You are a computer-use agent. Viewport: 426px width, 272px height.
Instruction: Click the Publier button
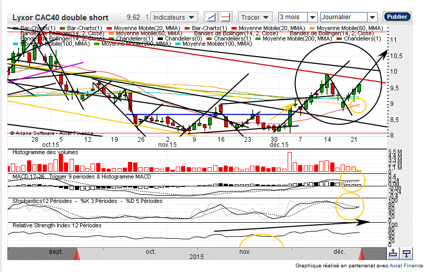pyautogui.click(x=397, y=17)
